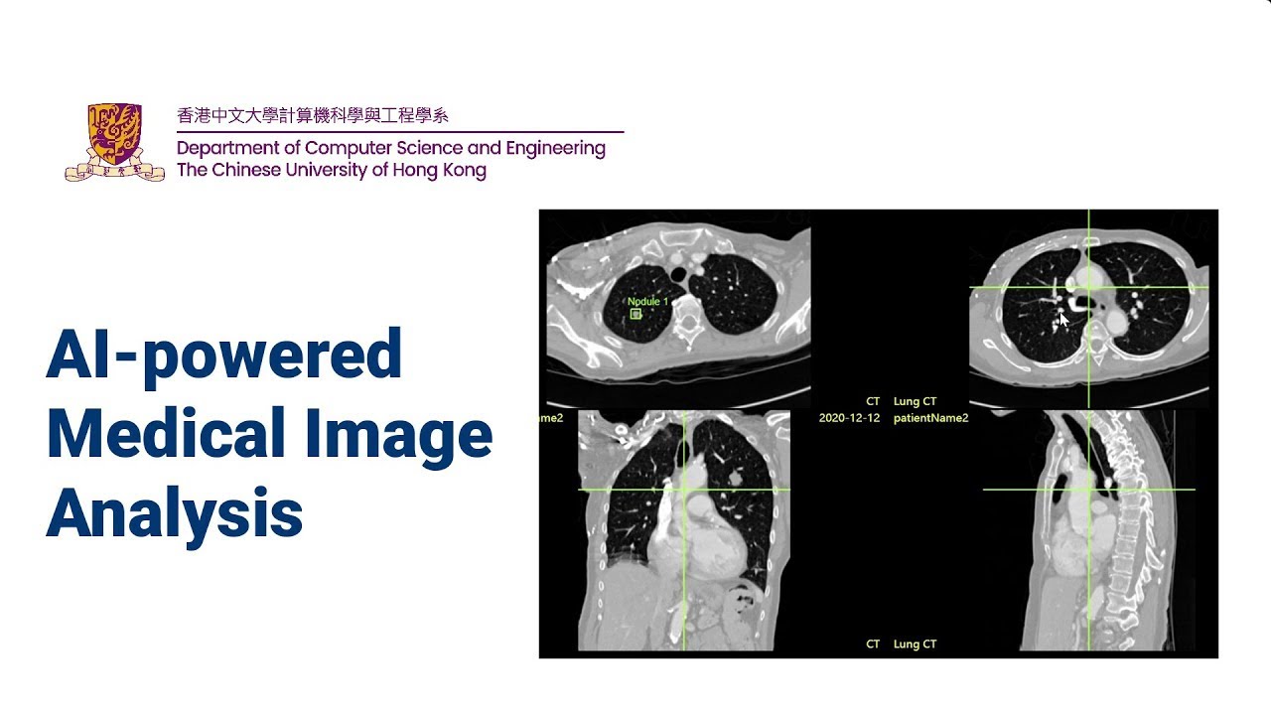
Task: Click the bottom 'Lung CT' label
Action: tap(915, 644)
